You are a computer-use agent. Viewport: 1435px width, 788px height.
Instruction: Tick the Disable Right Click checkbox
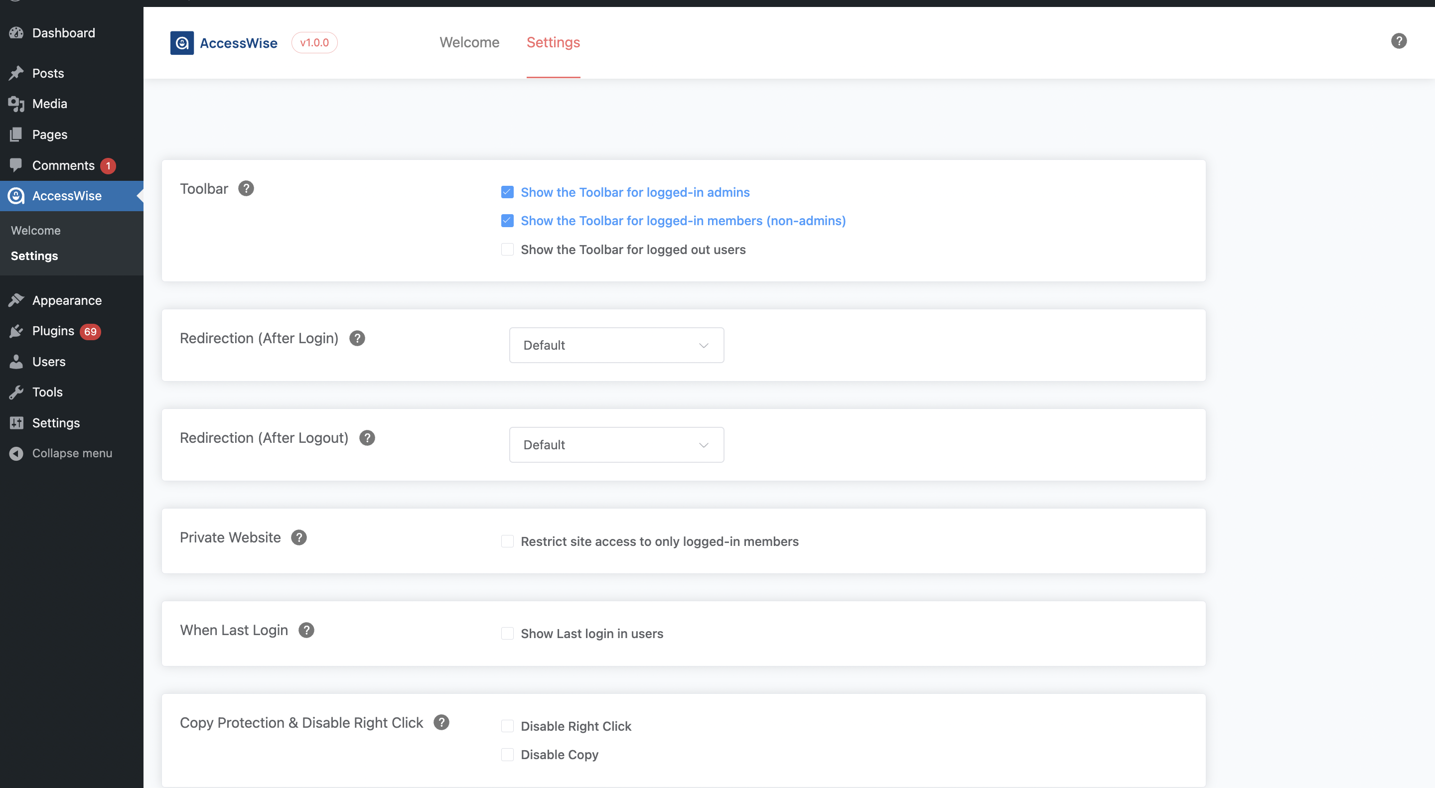507,726
